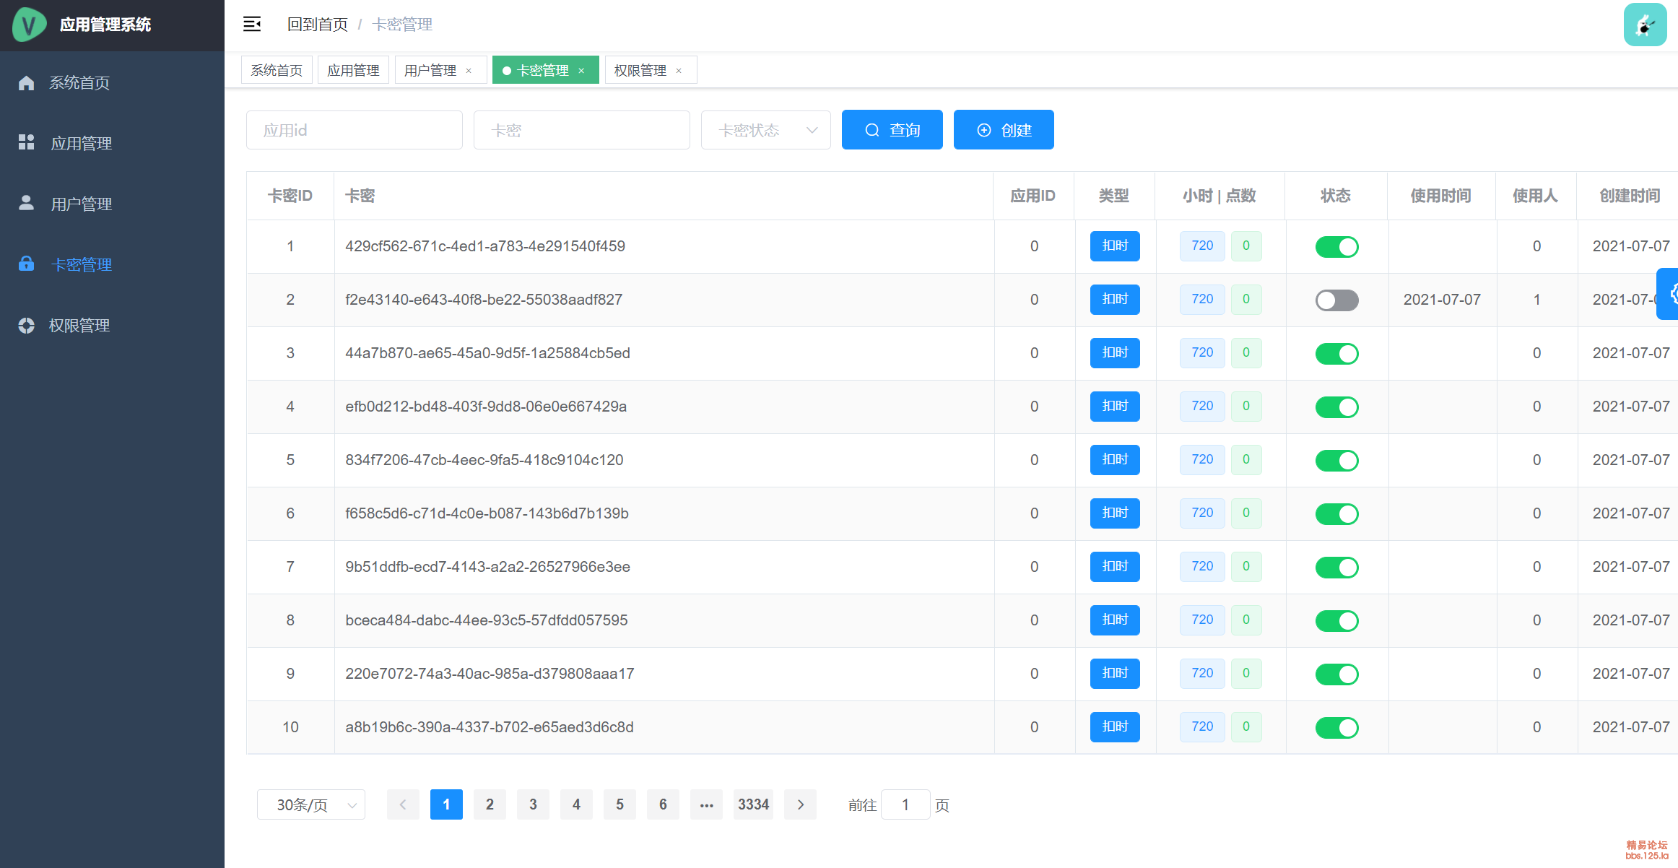Expand the 卡密状态 dropdown
Viewport: 1678px width, 868px height.
pyautogui.click(x=765, y=130)
